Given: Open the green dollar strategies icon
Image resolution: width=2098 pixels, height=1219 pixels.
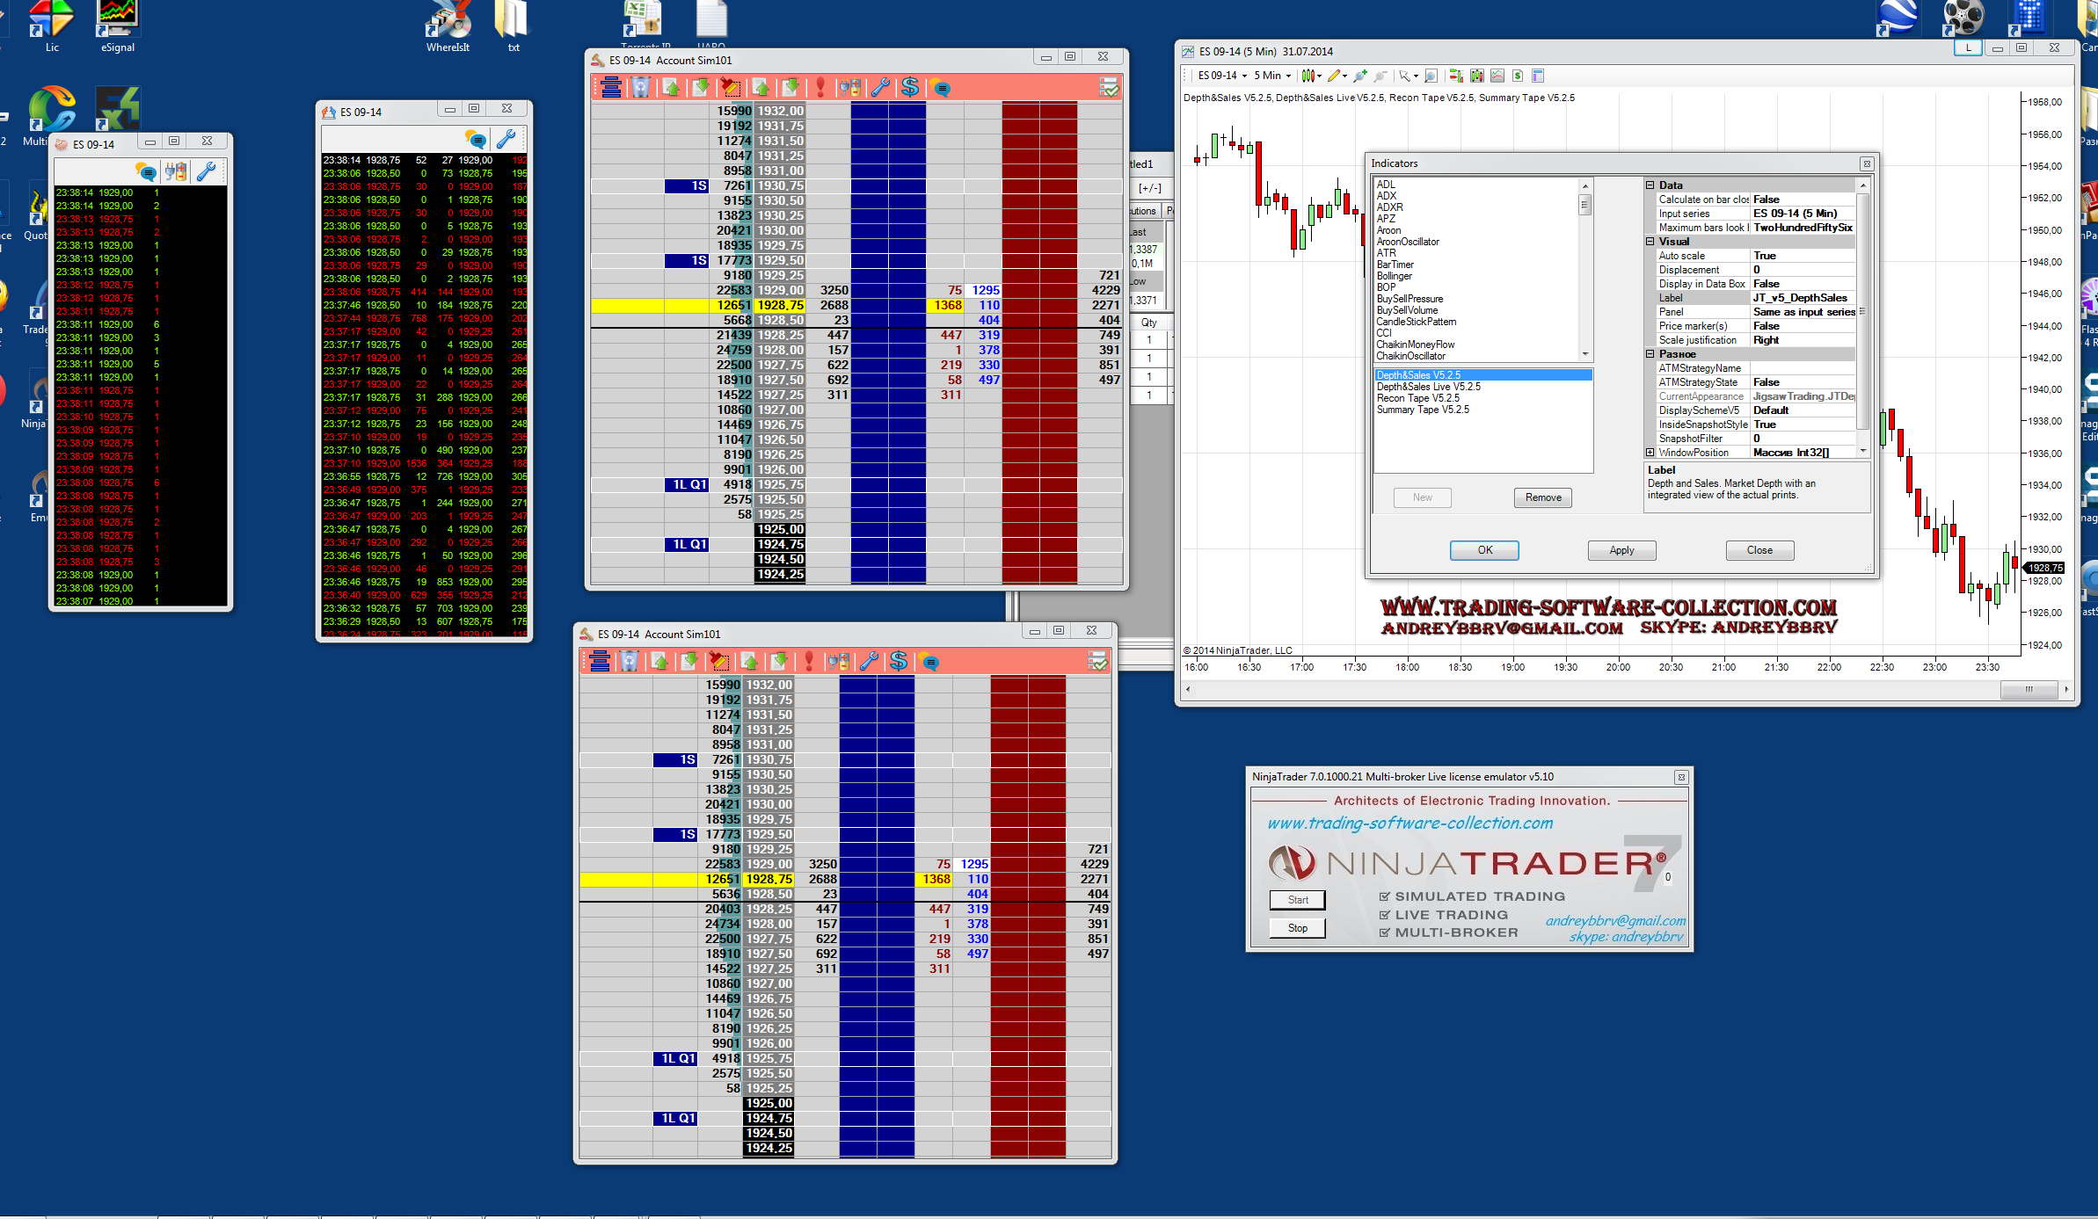Looking at the screenshot, I should pyautogui.click(x=1518, y=76).
